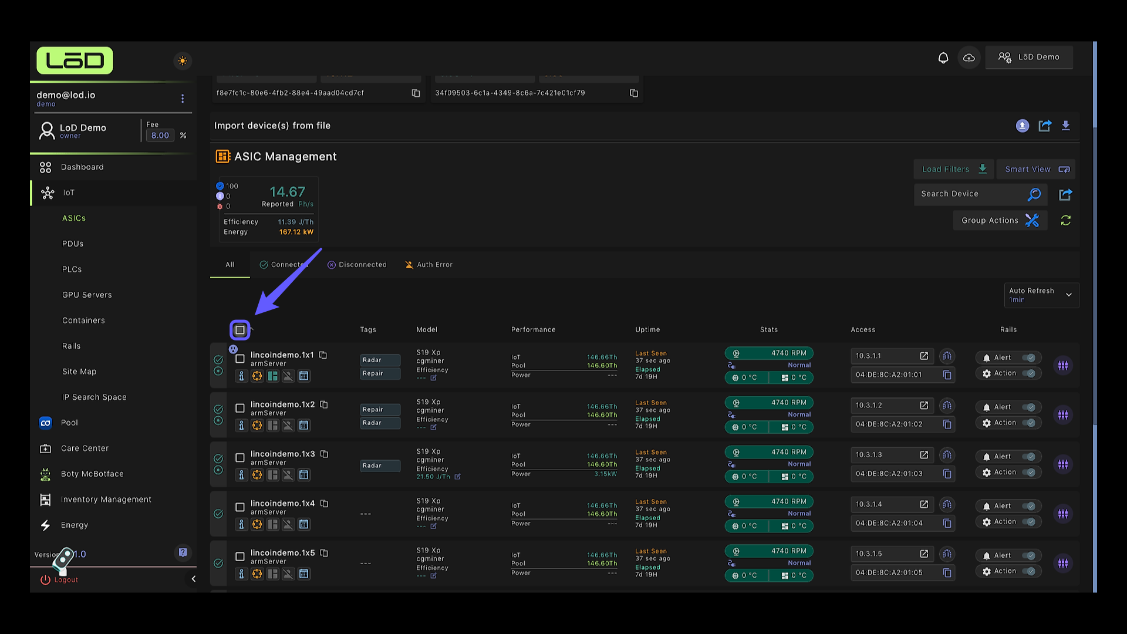
Task: Click the round fingerprint icon next to 10.3.1.3
Action: pos(947,455)
